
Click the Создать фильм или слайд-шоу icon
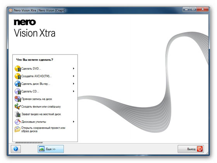[18, 106]
